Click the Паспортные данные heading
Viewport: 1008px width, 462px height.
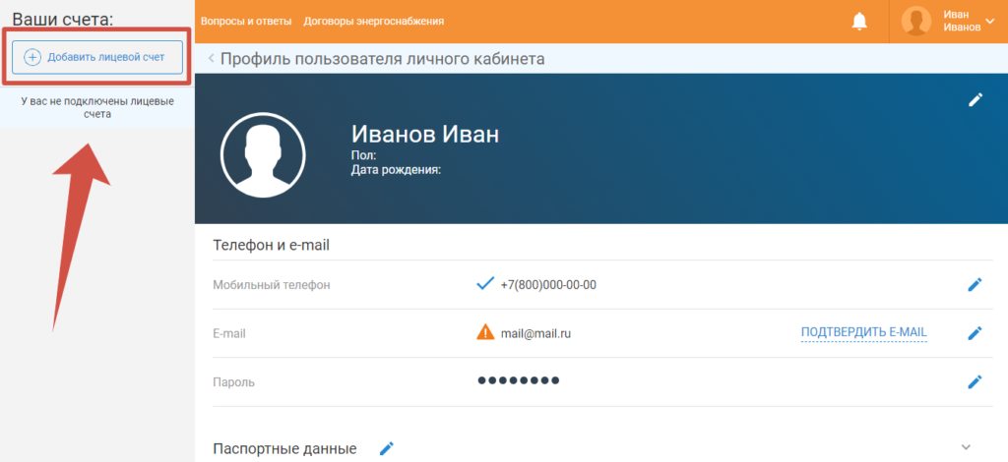(x=284, y=448)
